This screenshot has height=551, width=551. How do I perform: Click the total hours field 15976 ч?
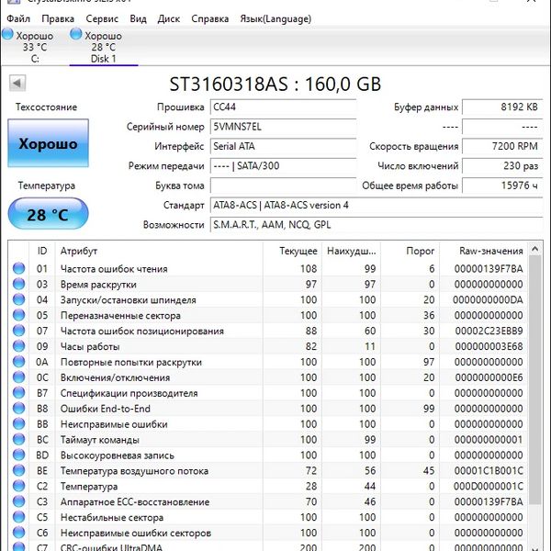(502, 186)
